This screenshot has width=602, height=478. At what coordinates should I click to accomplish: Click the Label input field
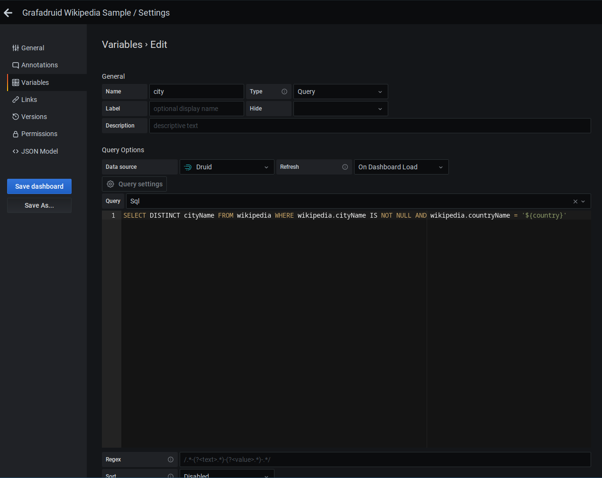point(197,109)
